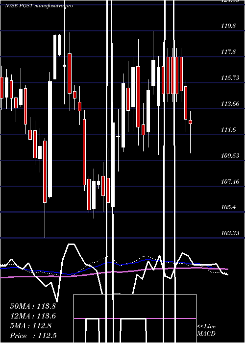Click the NYSE POST munafasutra.pro chart title
Screen dimensions: 245x343
39,6
